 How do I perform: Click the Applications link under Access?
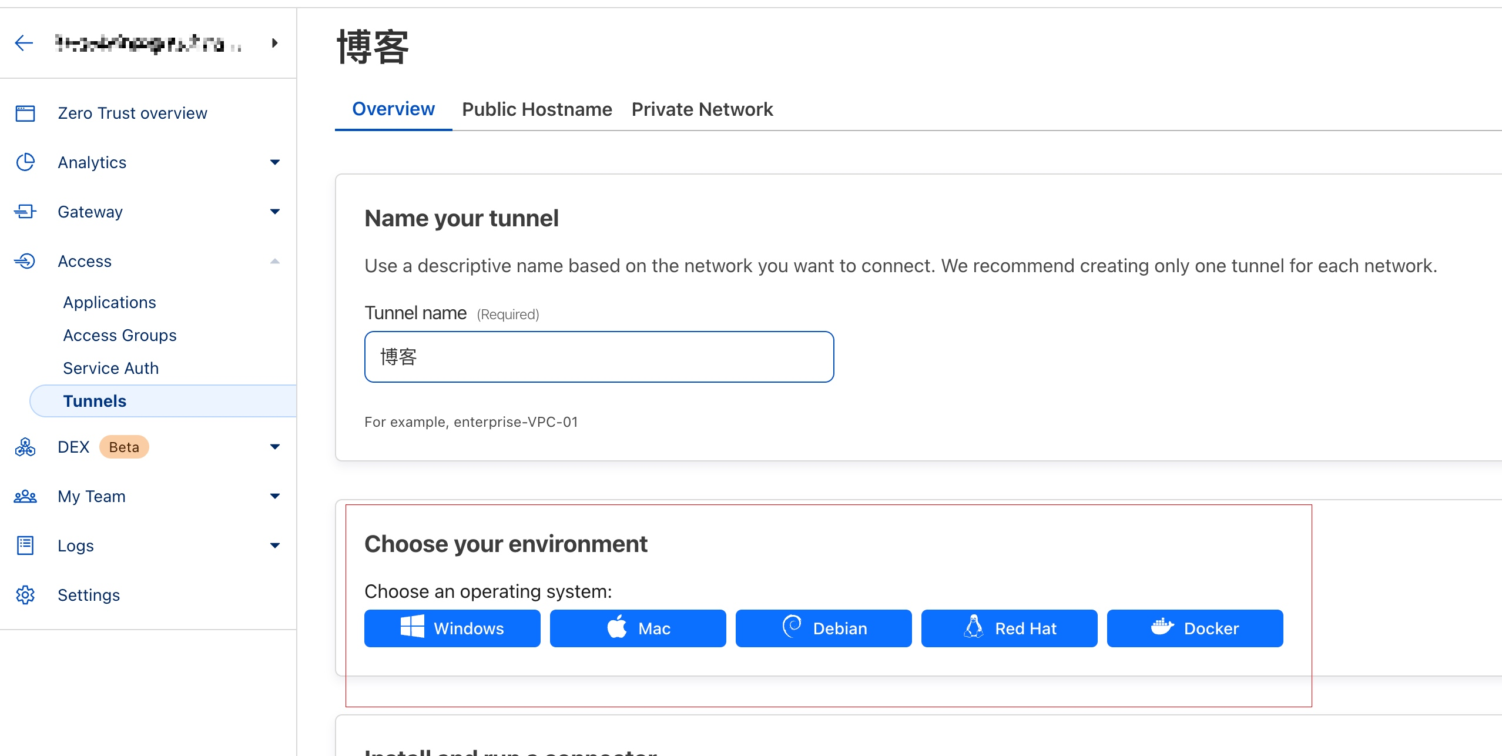coord(109,302)
